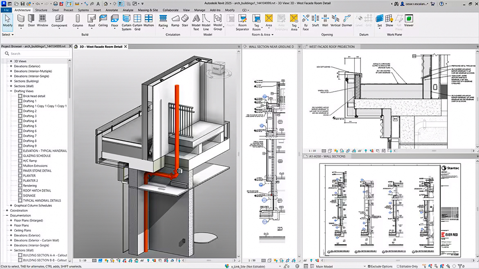Expand the Floor Plans (Enlarged) node
479x269 pixels.
click(x=11, y=220)
